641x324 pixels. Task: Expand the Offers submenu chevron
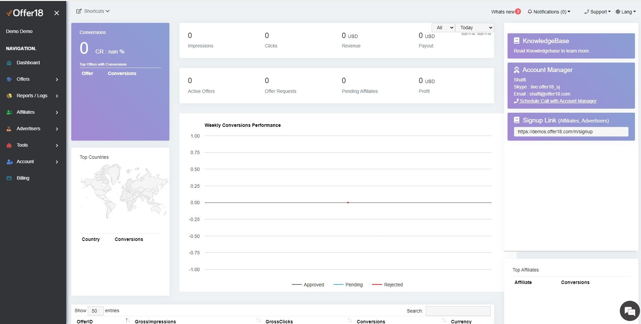click(57, 80)
